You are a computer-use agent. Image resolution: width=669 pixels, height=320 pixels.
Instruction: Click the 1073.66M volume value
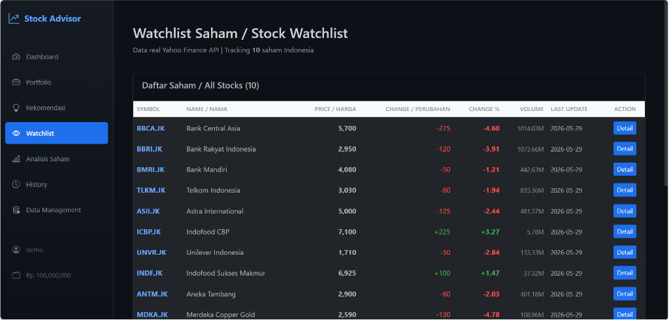(529, 149)
